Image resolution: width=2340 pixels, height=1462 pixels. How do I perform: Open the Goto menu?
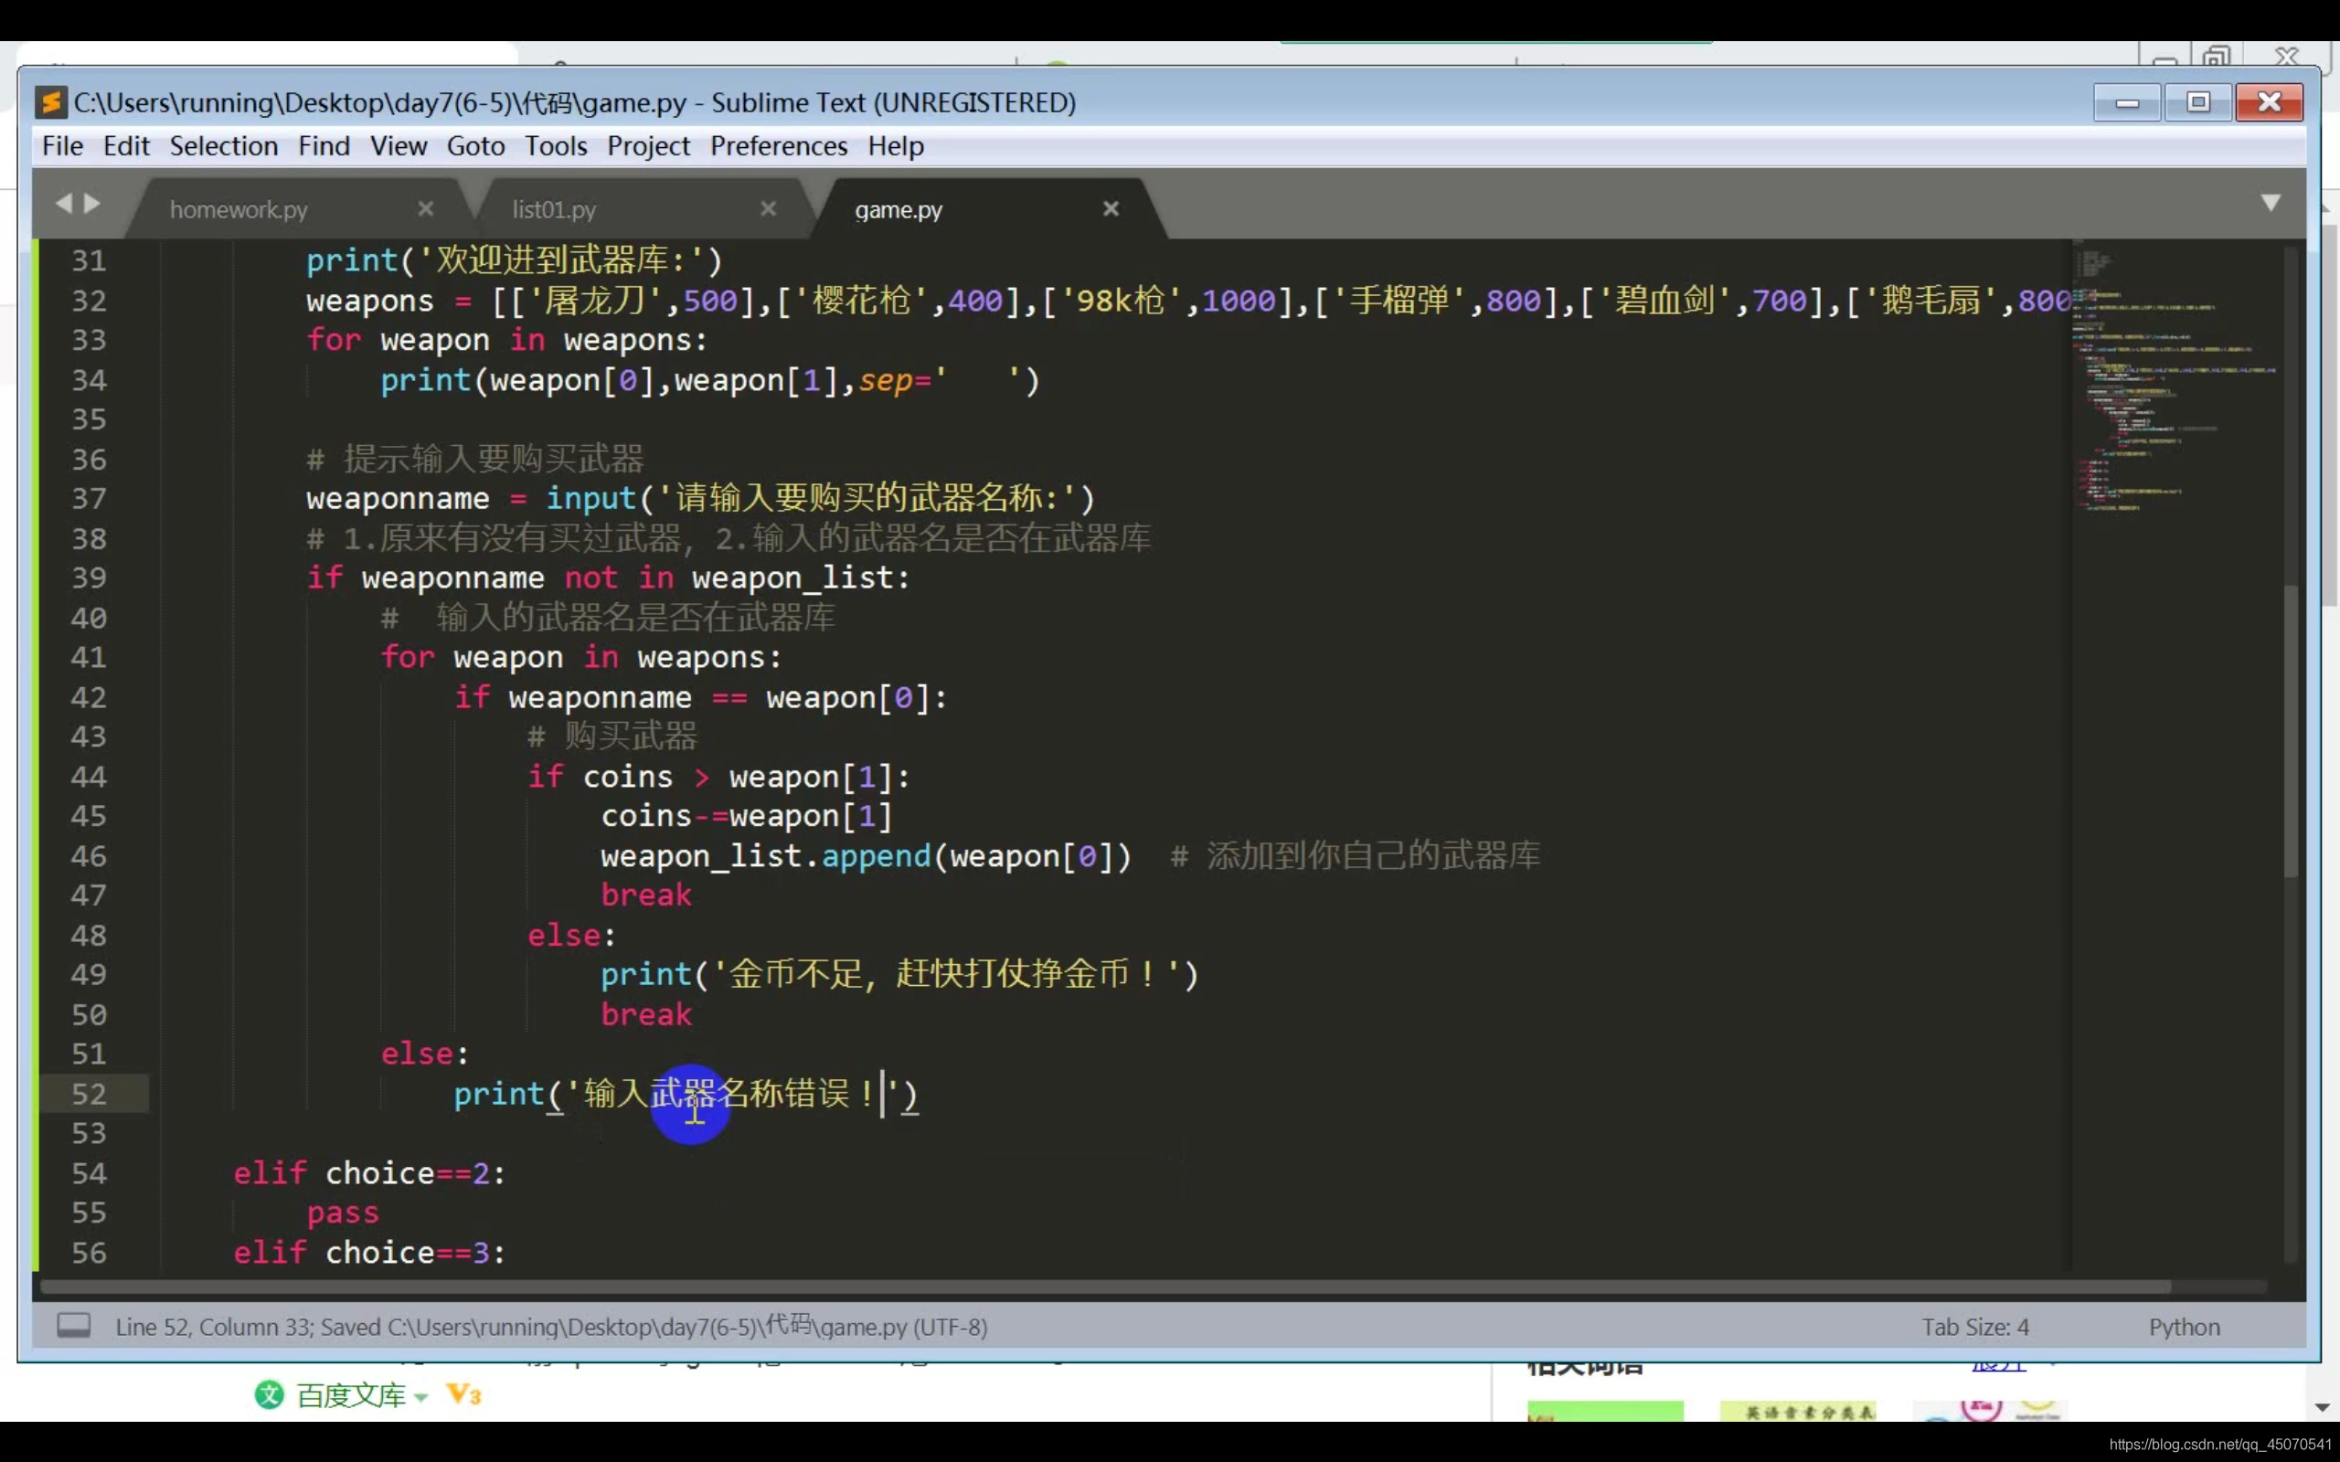[x=474, y=146]
